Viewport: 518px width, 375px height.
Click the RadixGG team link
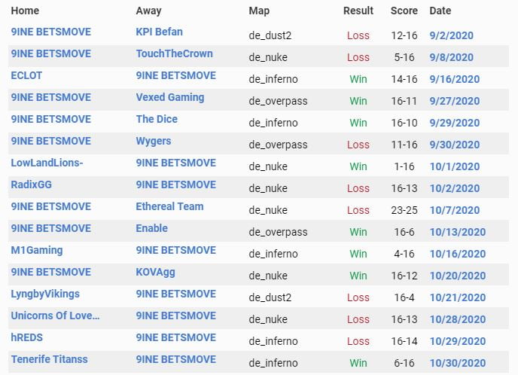[x=31, y=185]
